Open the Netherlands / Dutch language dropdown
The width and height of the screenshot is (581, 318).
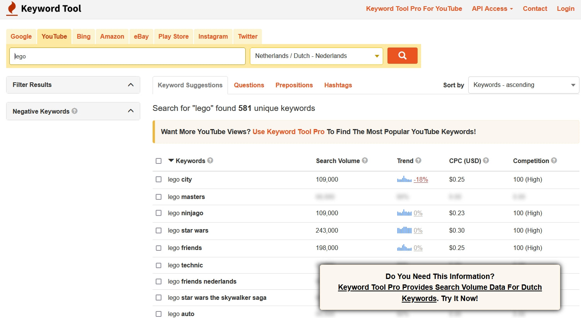(x=316, y=56)
